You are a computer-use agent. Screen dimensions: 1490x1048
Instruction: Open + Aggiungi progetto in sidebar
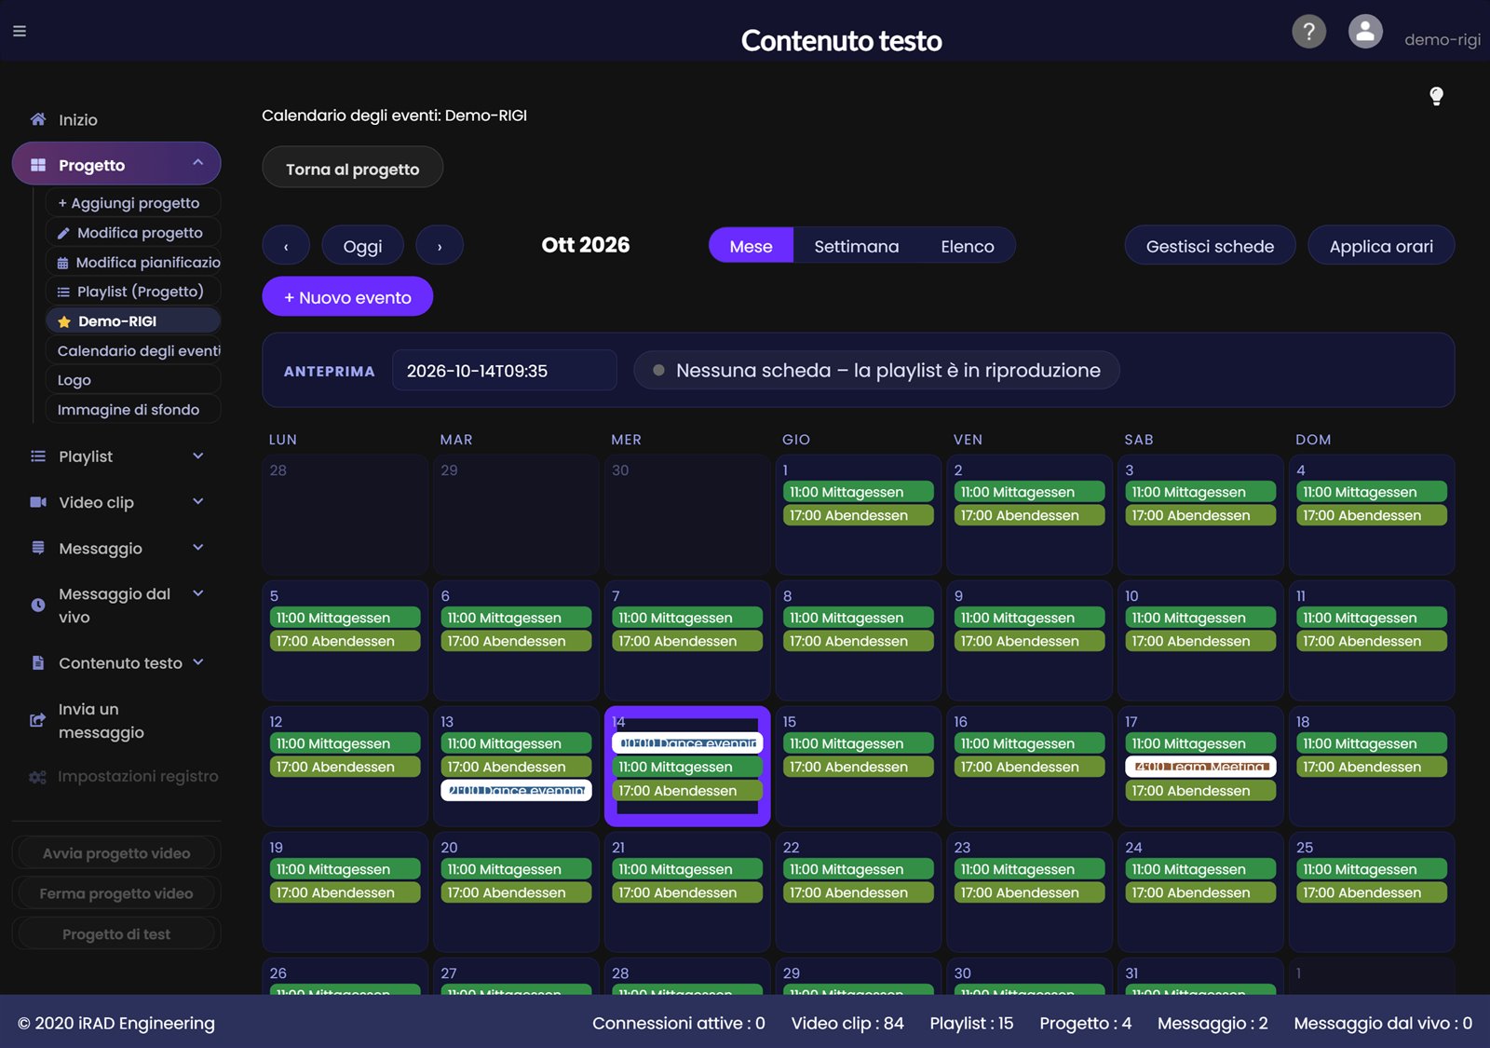click(133, 203)
